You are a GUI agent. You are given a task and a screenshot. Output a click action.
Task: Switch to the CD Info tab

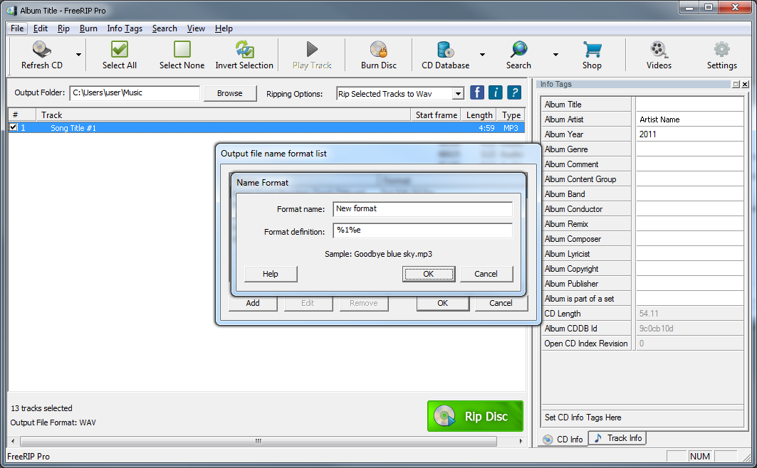coord(563,439)
